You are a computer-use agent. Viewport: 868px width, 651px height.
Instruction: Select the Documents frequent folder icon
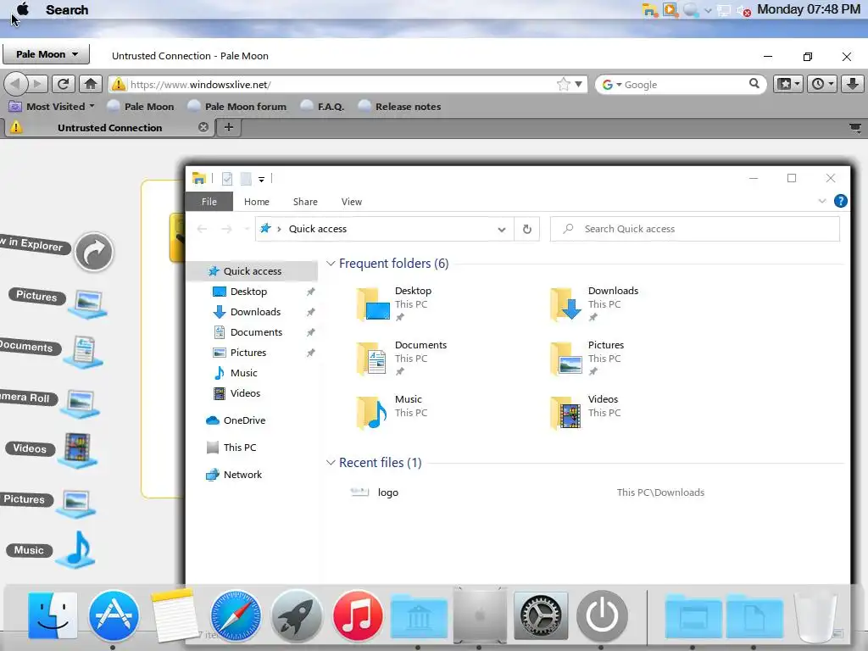373,359
